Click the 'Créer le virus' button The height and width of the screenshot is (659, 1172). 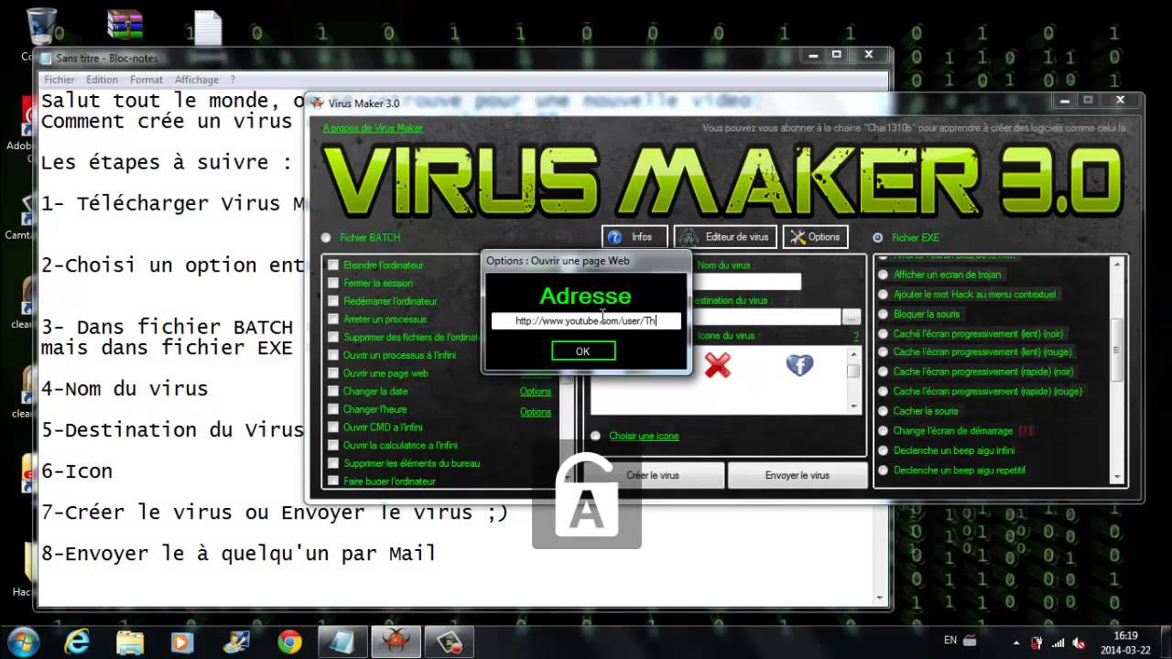click(x=653, y=475)
